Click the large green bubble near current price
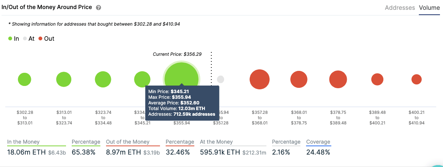This screenshot has height=167, width=443. click(181, 75)
